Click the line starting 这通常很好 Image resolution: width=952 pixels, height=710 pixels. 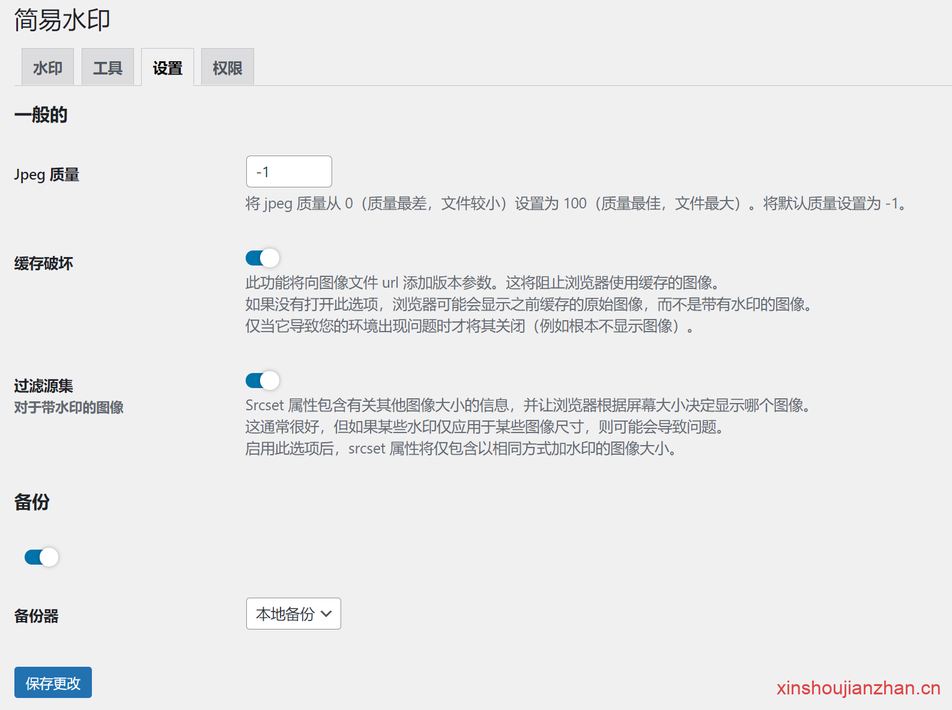coord(484,426)
